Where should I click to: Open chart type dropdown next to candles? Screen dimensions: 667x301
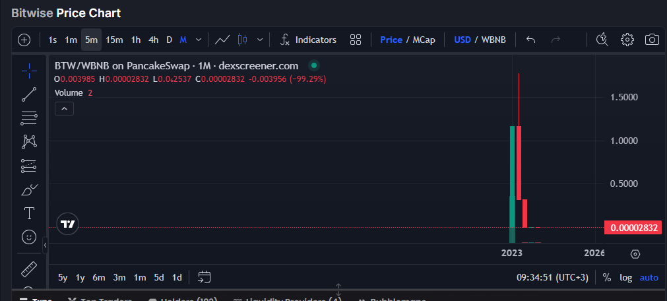(x=260, y=40)
